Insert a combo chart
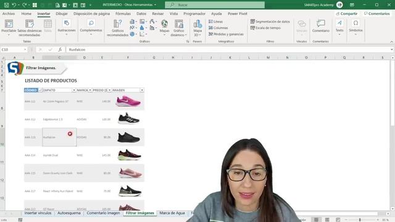 [x=153, y=28]
